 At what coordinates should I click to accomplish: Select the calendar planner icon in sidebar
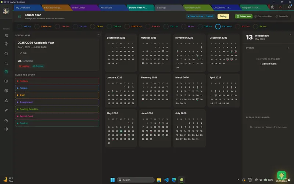click(6, 71)
